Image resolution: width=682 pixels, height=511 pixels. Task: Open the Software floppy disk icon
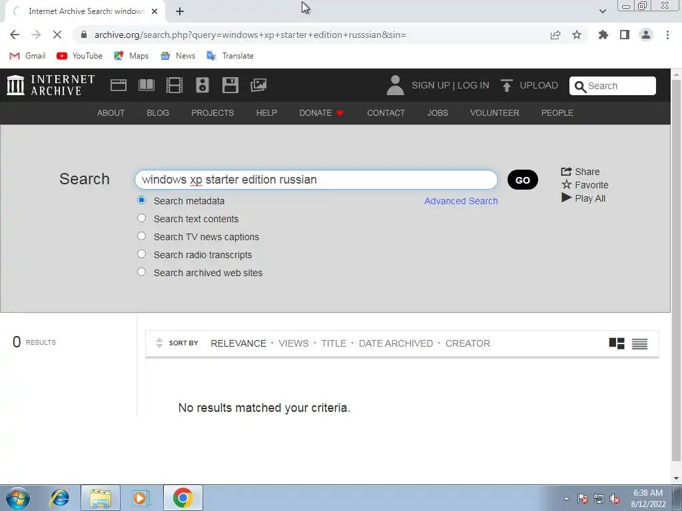[x=230, y=85]
